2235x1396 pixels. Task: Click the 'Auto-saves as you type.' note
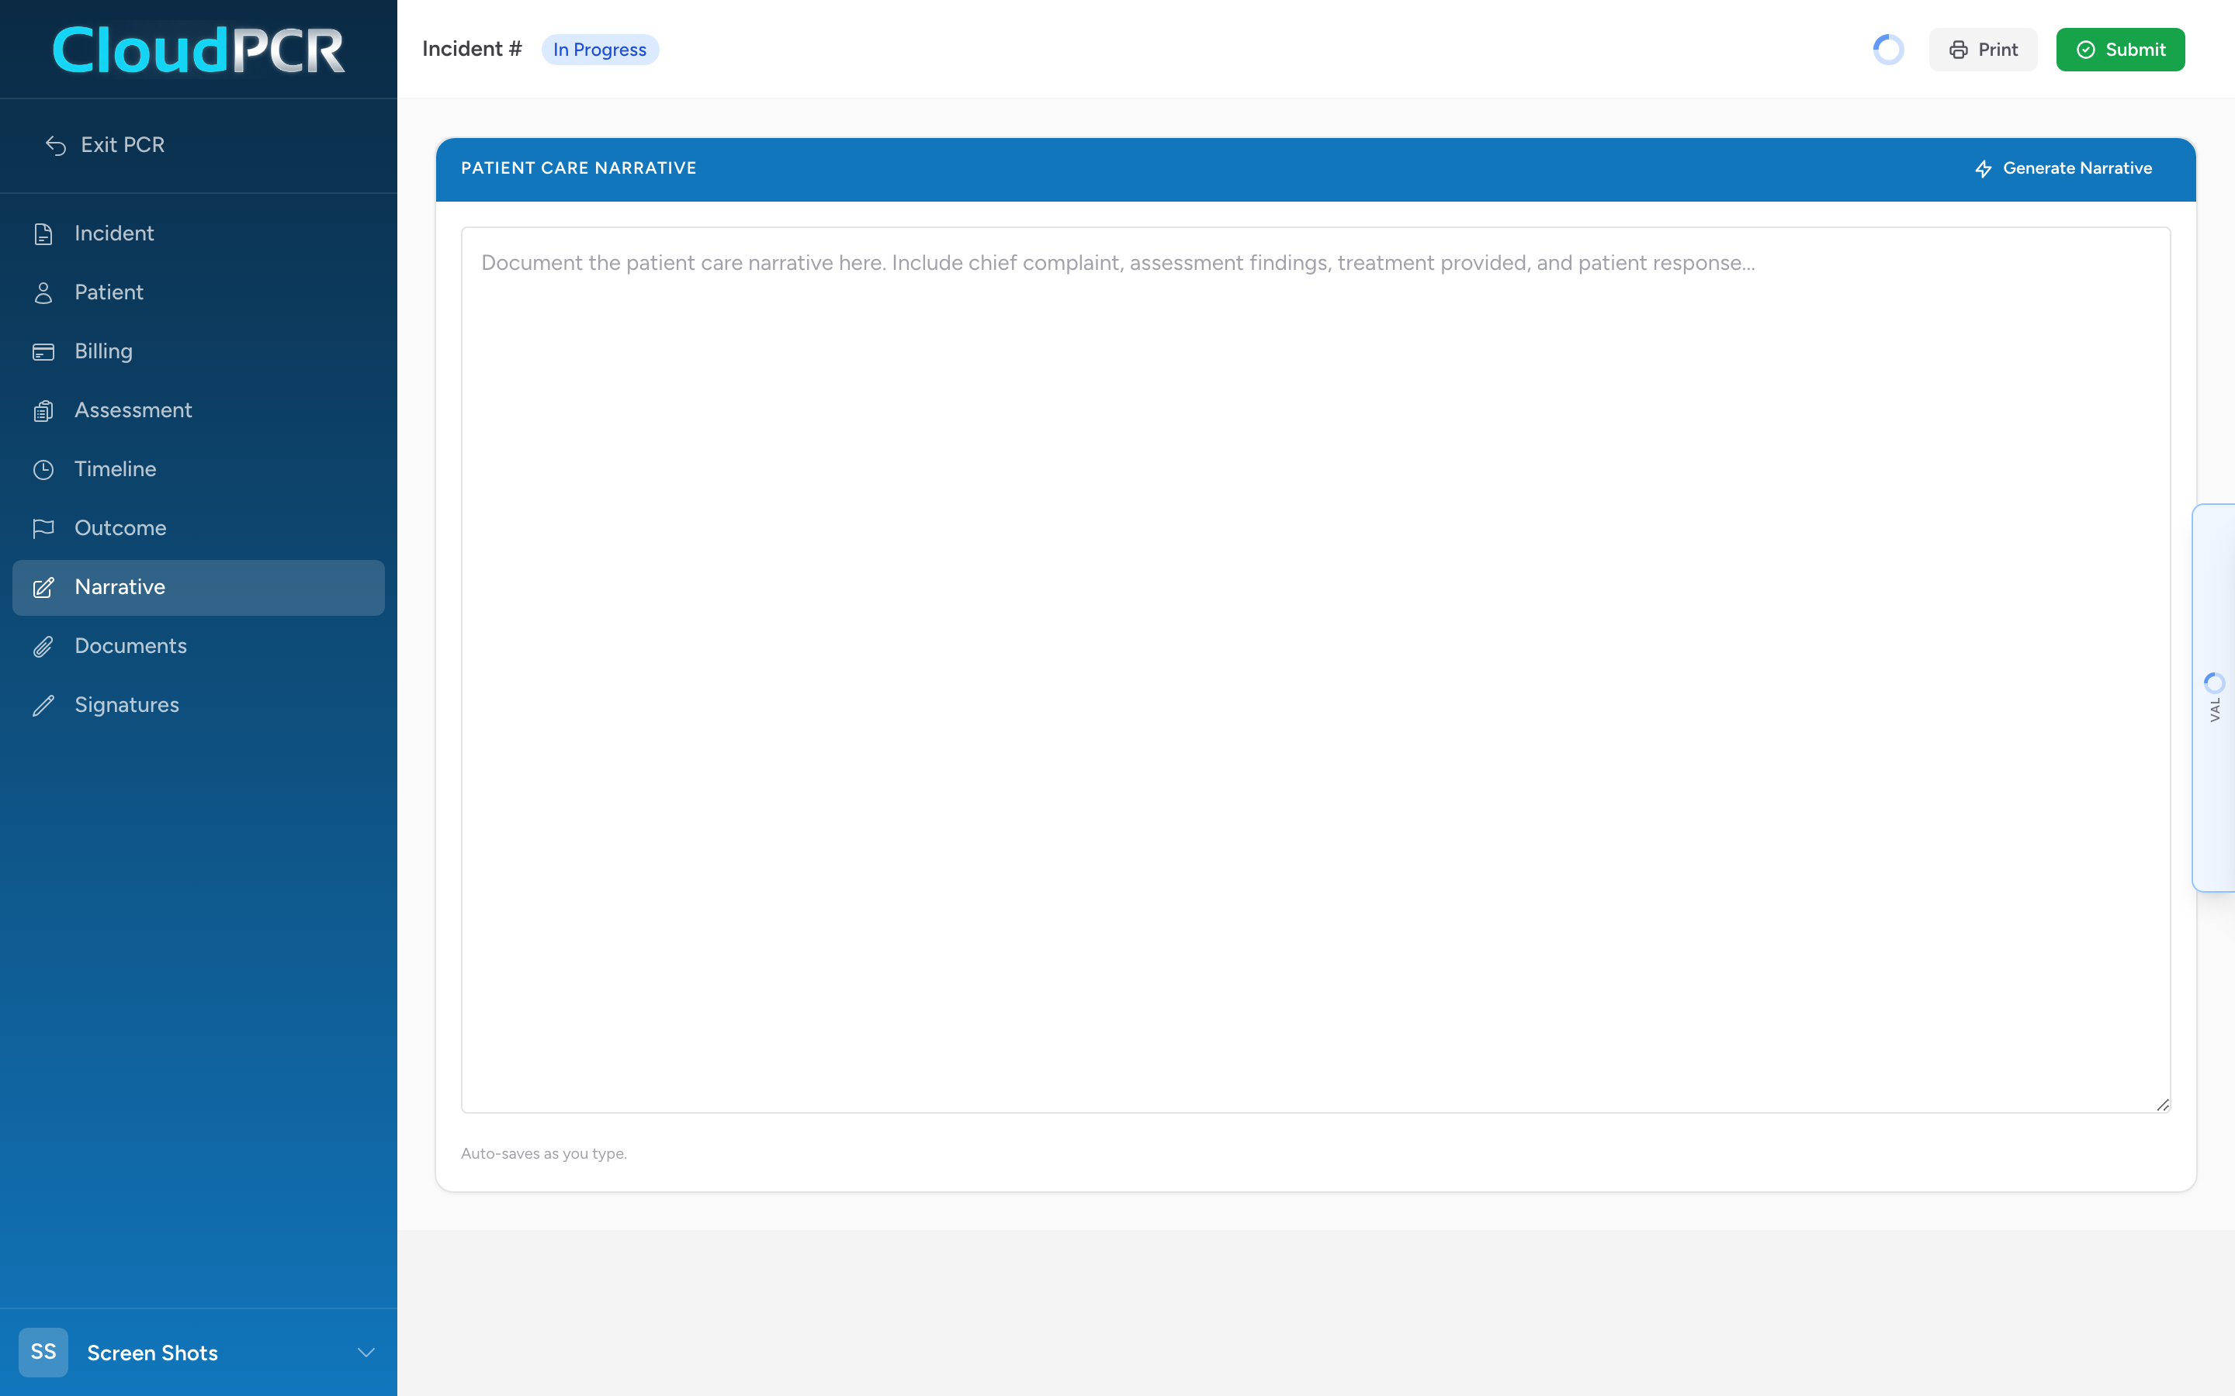[543, 1153]
